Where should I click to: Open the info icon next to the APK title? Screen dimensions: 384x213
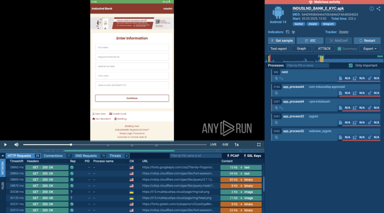coord(371,9)
